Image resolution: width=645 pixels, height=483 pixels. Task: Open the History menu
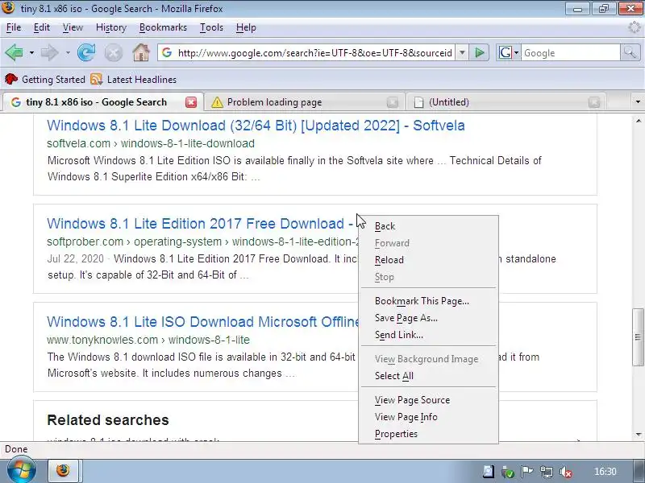(x=111, y=27)
